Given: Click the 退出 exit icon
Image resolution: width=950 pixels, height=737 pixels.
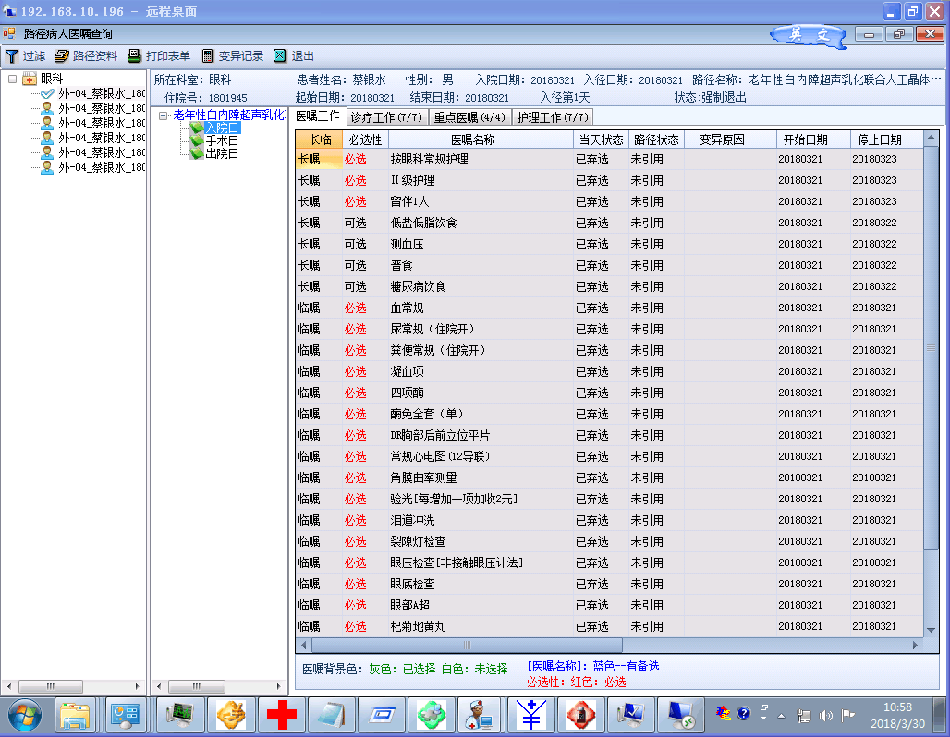Looking at the screenshot, I should point(279,56).
